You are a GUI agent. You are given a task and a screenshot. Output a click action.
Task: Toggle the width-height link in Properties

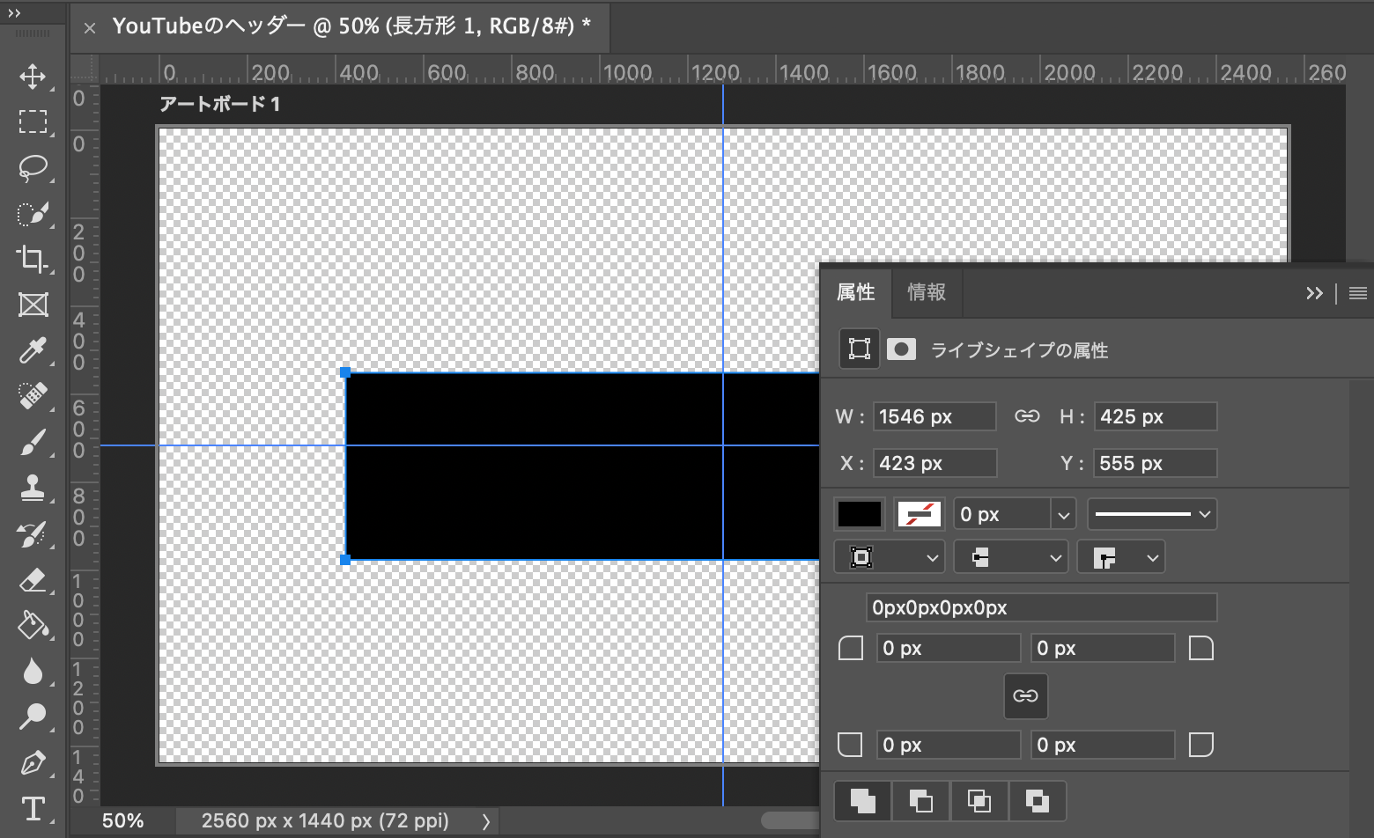click(1027, 415)
